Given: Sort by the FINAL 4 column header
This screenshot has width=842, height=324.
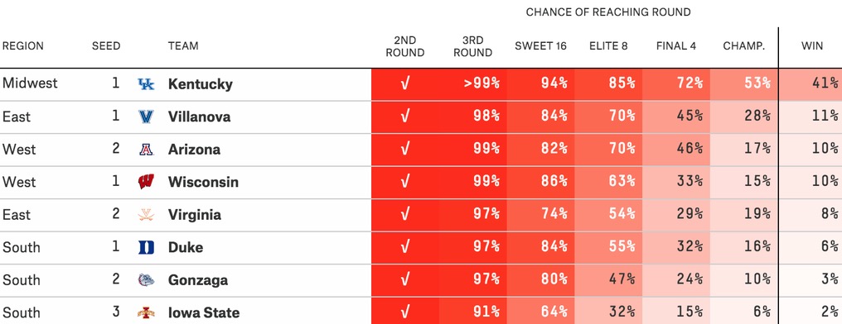Looking at the screenshot, I should coord(676,46).
